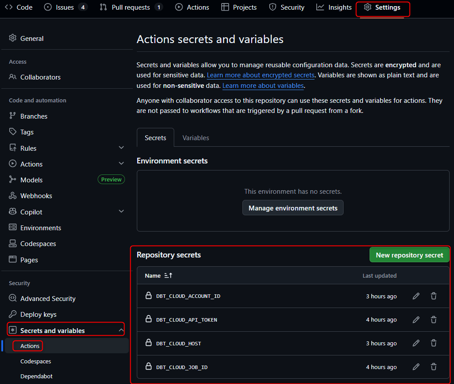Expand the Actions sidebar section chevron
This screenshot has height=384, width=454.
[121, 164]
